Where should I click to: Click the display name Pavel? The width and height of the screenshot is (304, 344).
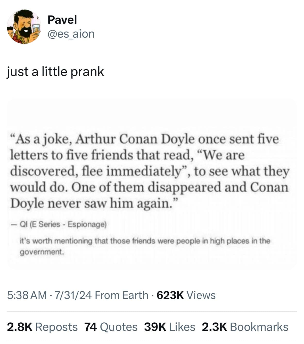click(62, 20)
